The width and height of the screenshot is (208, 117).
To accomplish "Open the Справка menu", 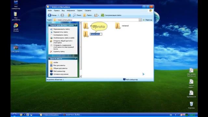I will pos(88,10).
